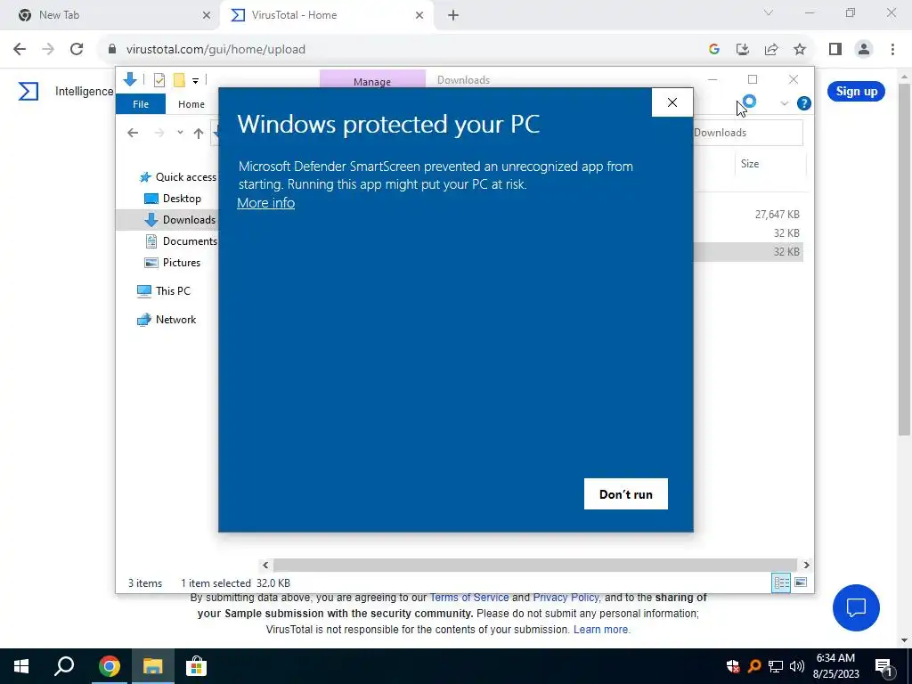The height and width of the screenshot is (684, 912).
Task: Open Microsoft Store from taskbar
Action: tap(197, 666)
